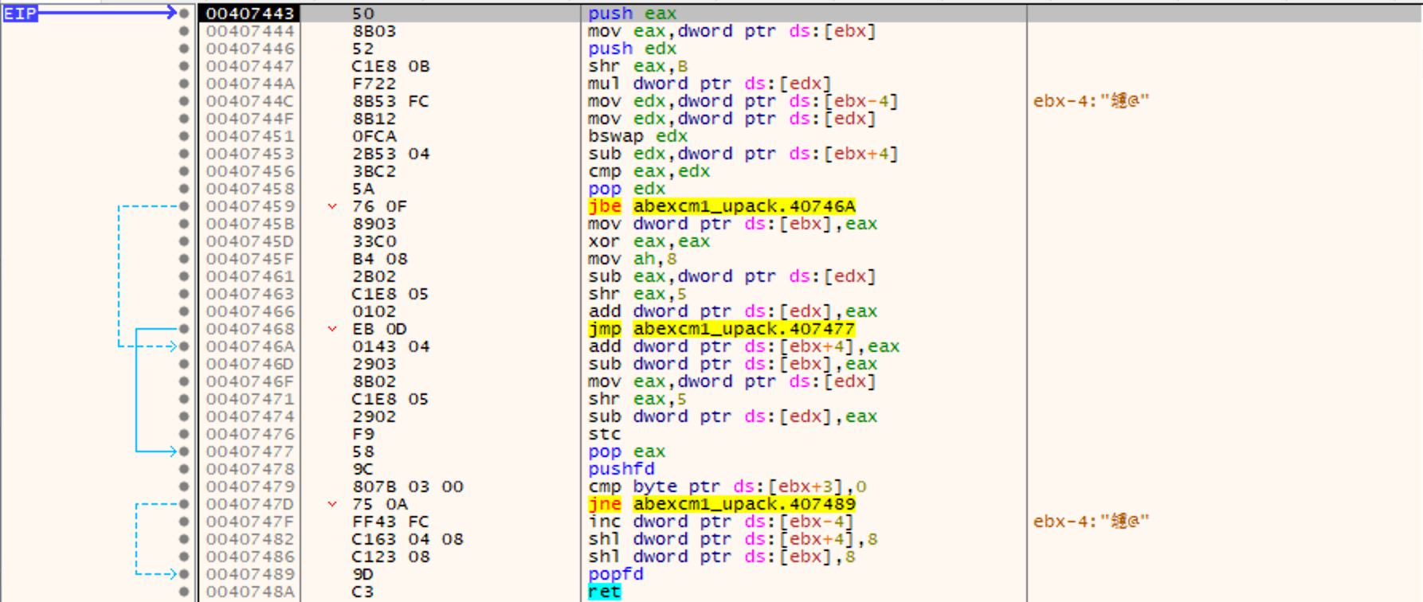Toggle breakpoint dot at address 00407489
Viewport: 1423px width, 602px height.
pyautogui.click(x=184, y=574)
